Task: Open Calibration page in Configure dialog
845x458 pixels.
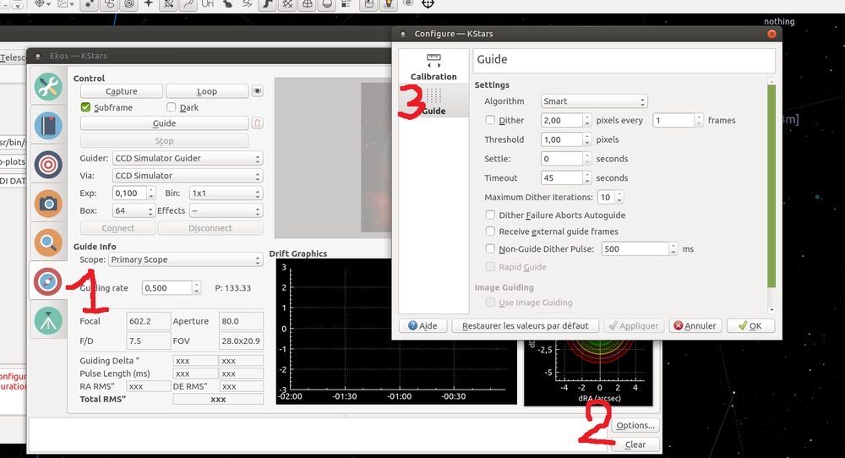Action: click(x=433, y=67)
